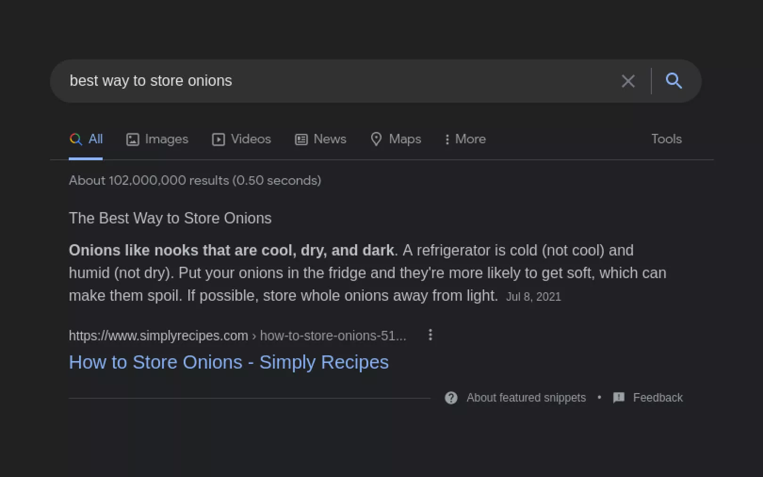Image resolution: width=763 pixels, height=477 pixels.
Task: Select the Images label text tab
Action: tap(166, 139)
